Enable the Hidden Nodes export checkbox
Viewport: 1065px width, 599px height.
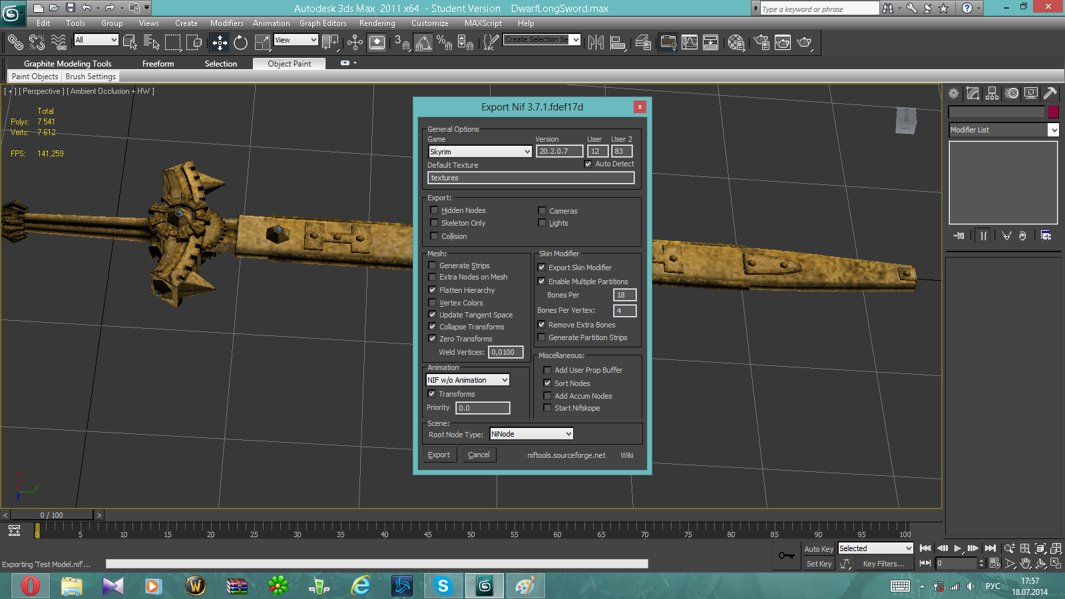point(434,210)
